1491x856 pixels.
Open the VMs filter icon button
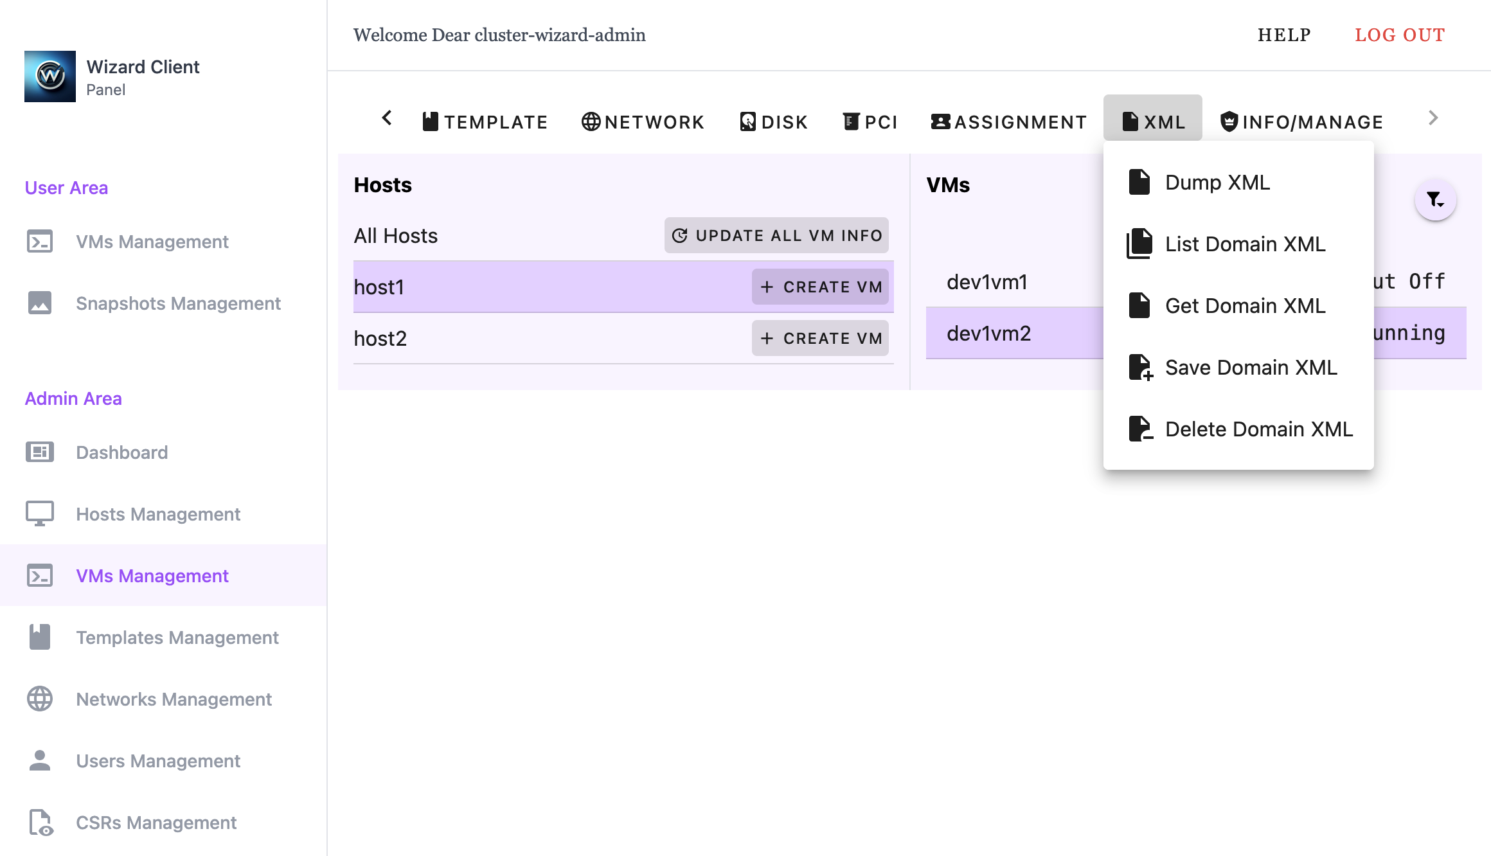tap(1434, 200)
